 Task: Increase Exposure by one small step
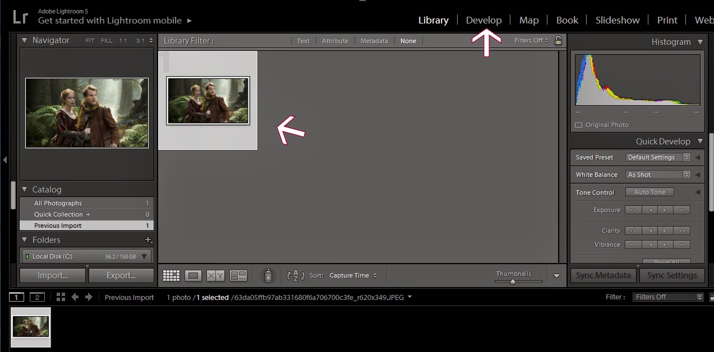pos(665,210)
